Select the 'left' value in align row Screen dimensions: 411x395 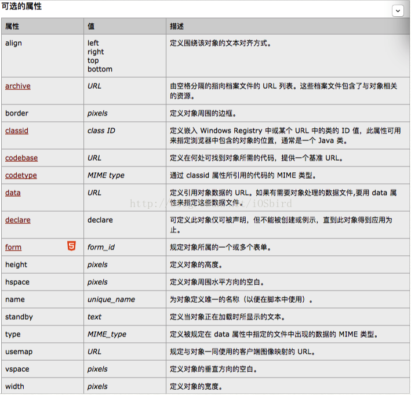click(x=93, y=43)
